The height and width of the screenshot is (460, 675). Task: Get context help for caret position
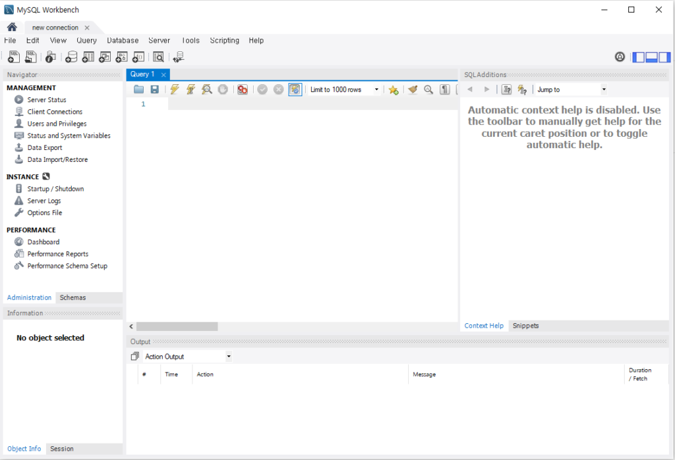click(507, 89)
